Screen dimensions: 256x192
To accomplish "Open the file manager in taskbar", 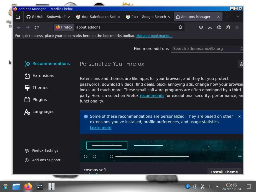I will (16, 186).
